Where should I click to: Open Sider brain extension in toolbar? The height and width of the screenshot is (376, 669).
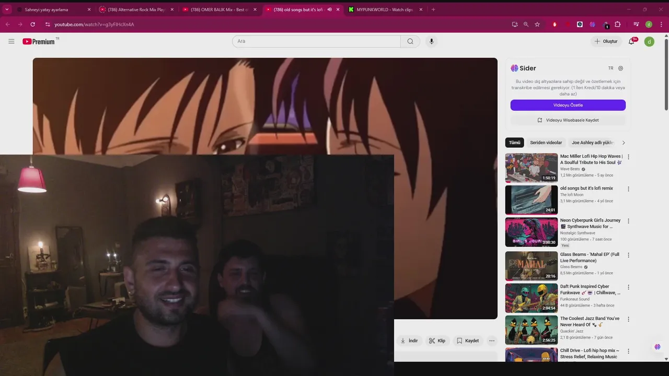point(592,24)
